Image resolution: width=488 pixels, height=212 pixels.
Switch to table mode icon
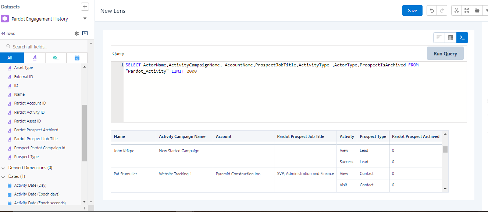450,37
